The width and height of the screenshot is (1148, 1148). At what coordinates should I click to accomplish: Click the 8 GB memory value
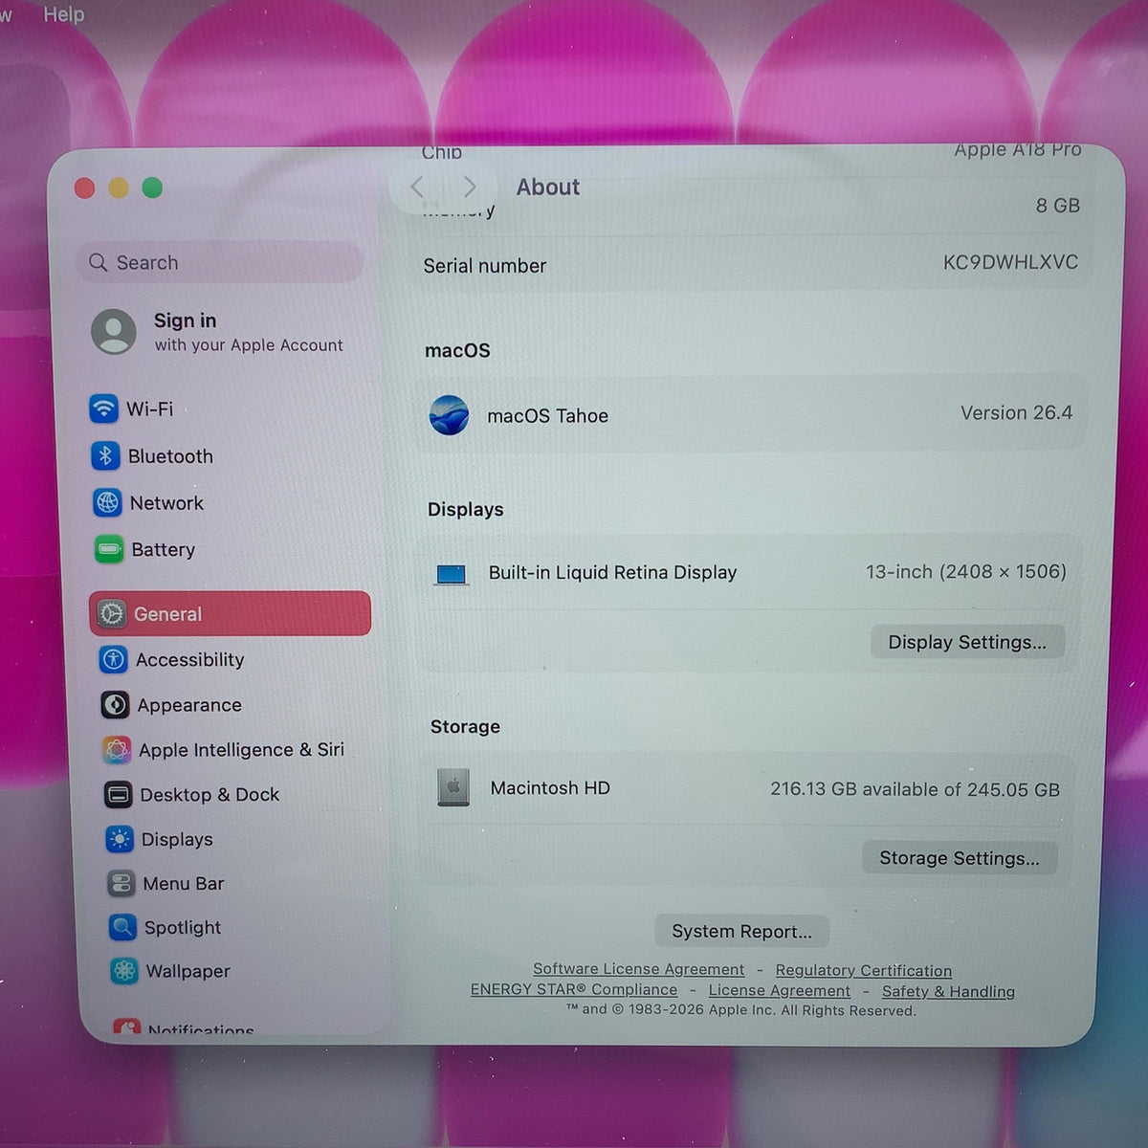(1057, 206)
